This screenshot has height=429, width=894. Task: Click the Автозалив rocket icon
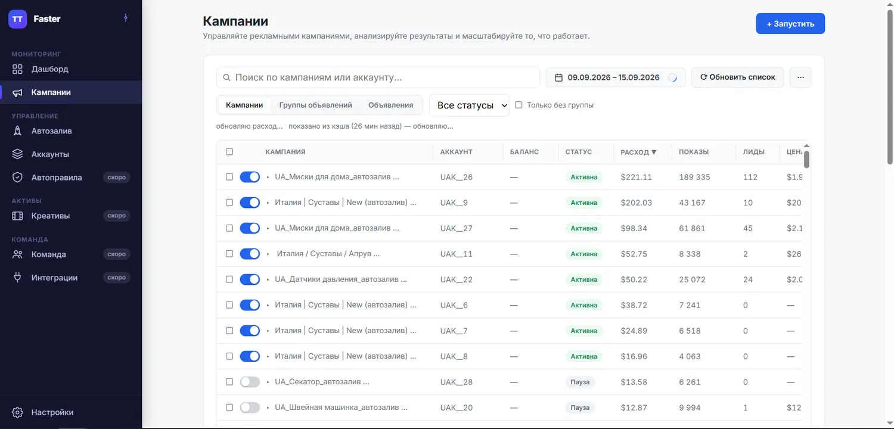pyautogui.click(x=18, y=131)
